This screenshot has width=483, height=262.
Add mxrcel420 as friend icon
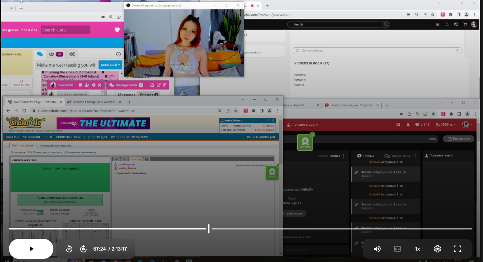pyautogui.click(x=87, y=85)
